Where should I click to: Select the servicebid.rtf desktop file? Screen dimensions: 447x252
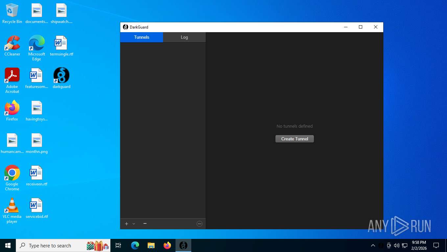tap(36, 208)
